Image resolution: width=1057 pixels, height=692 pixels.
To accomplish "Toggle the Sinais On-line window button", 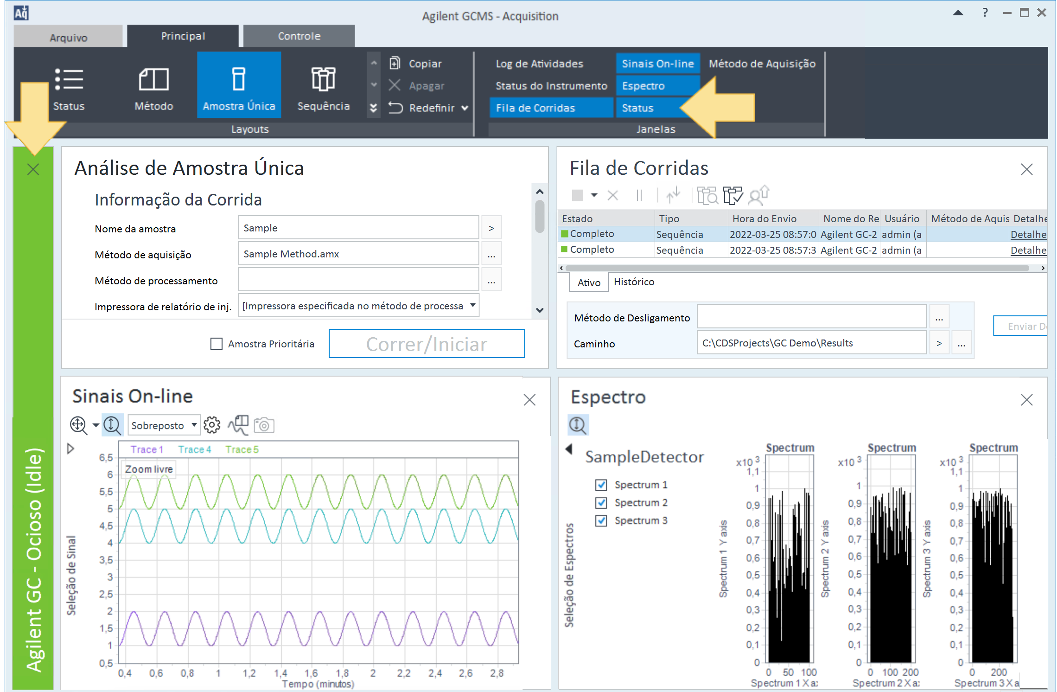I will point(657,64).
